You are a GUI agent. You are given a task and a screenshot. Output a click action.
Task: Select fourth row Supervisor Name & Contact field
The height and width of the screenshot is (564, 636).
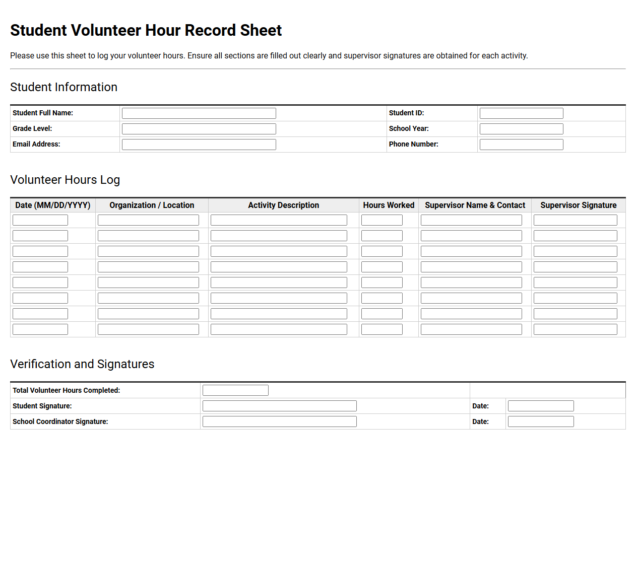471,267
